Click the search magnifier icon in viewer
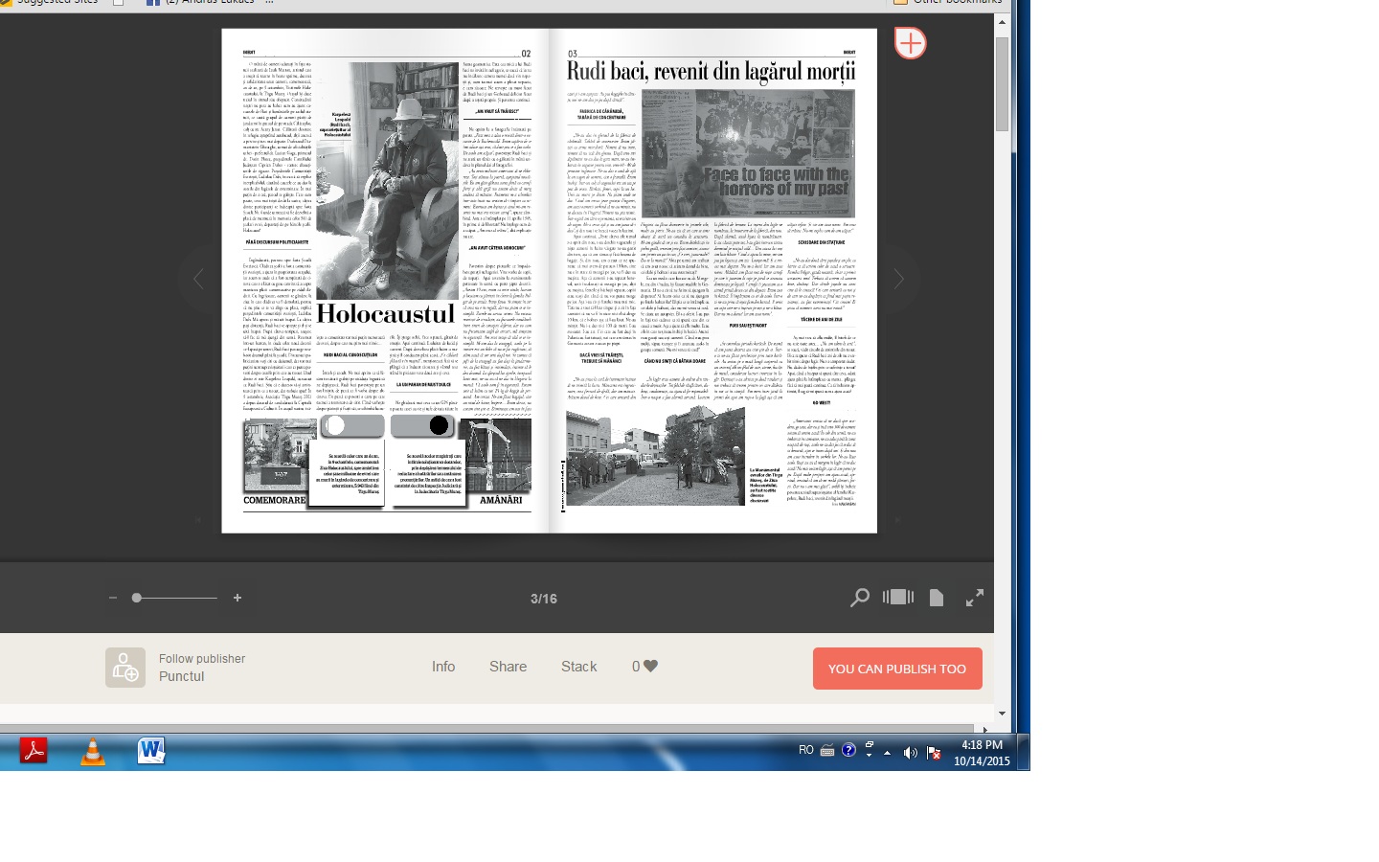Screen dimensions: 1379x862 859,598
